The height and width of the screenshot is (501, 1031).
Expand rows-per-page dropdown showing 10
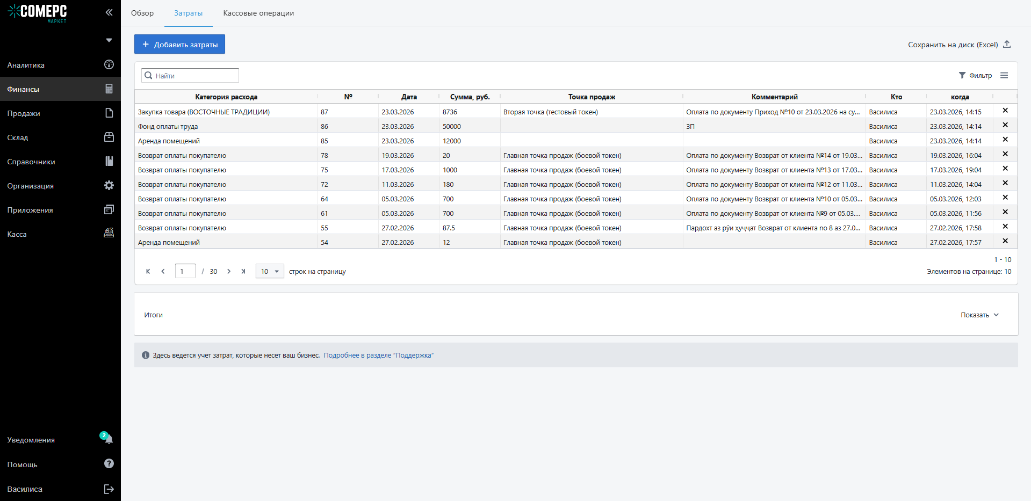tap(270, 271)
